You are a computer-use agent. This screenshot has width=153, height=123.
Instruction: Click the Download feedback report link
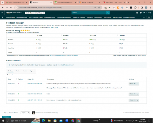pyautogui.click(x=66, y=65)
